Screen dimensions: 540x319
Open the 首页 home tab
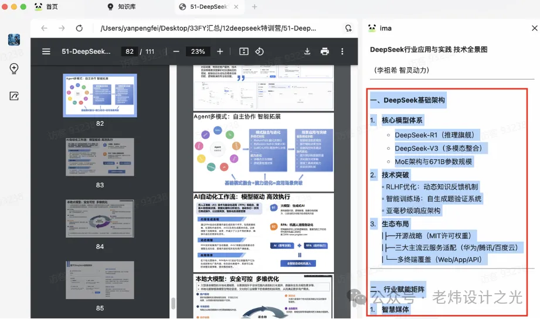point(46,6)
